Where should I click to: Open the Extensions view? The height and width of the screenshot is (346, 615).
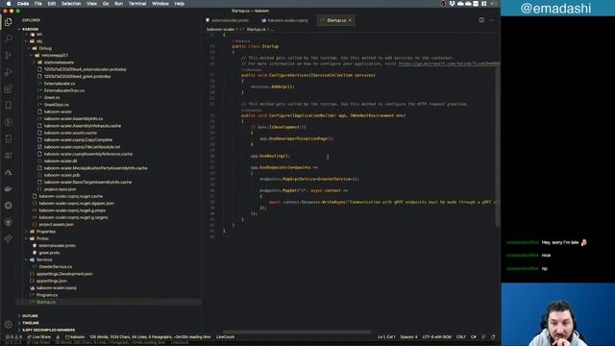(9, 89)
